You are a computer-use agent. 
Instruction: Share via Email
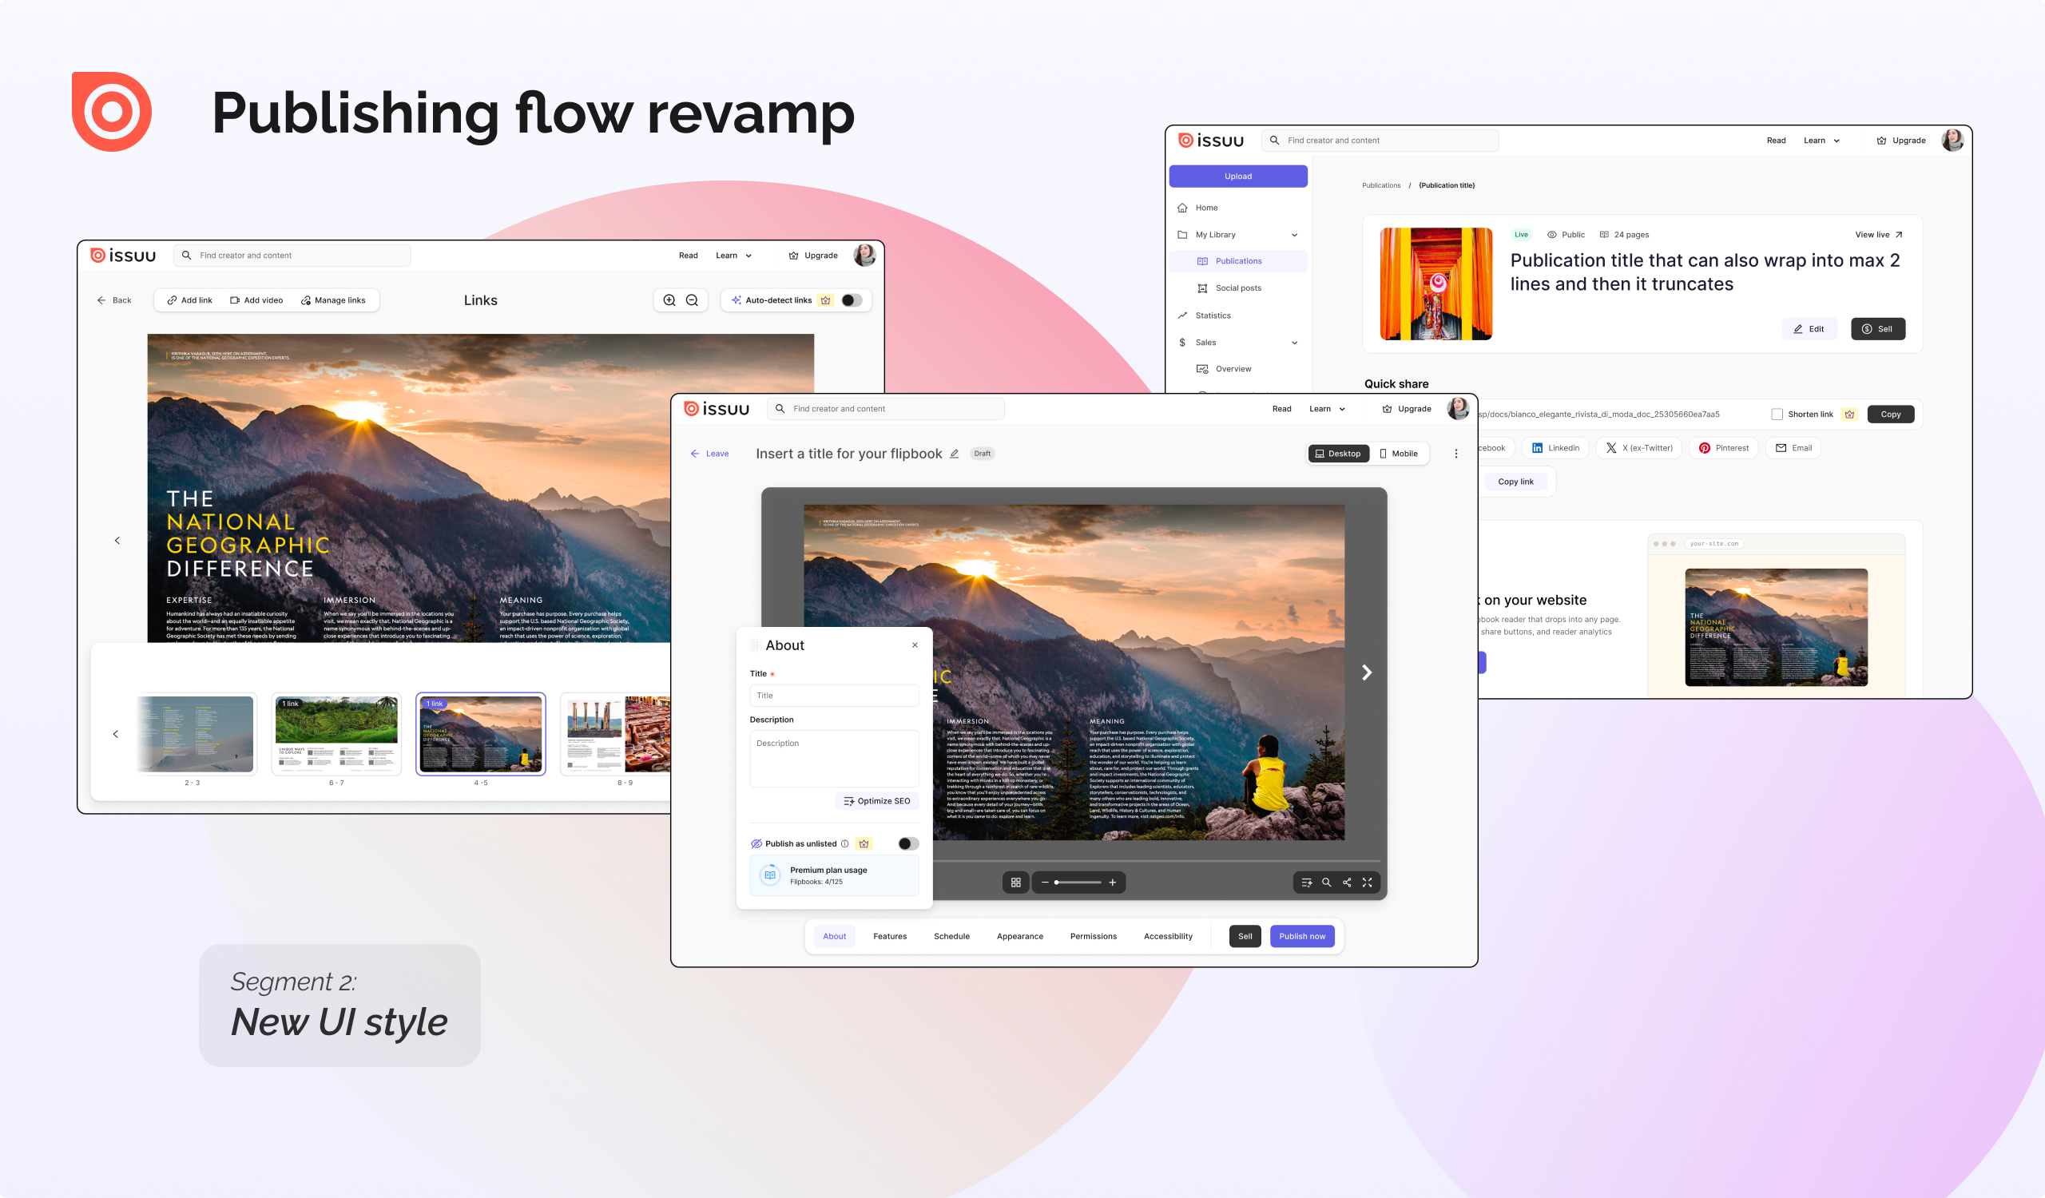coord(1793,448)
